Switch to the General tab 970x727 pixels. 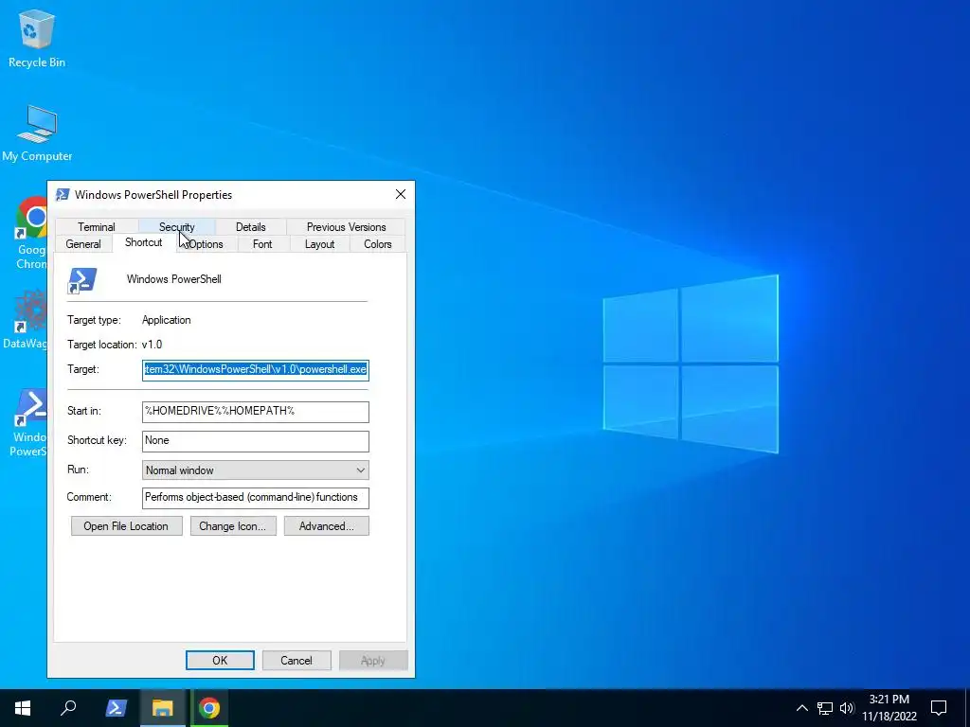(x=83, y=244)
